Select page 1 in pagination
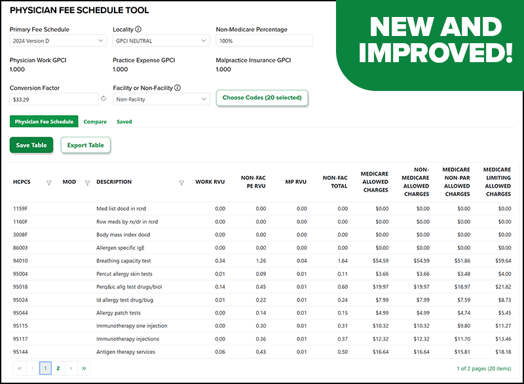Screen dimensions: 524x384 pos(45,368)
